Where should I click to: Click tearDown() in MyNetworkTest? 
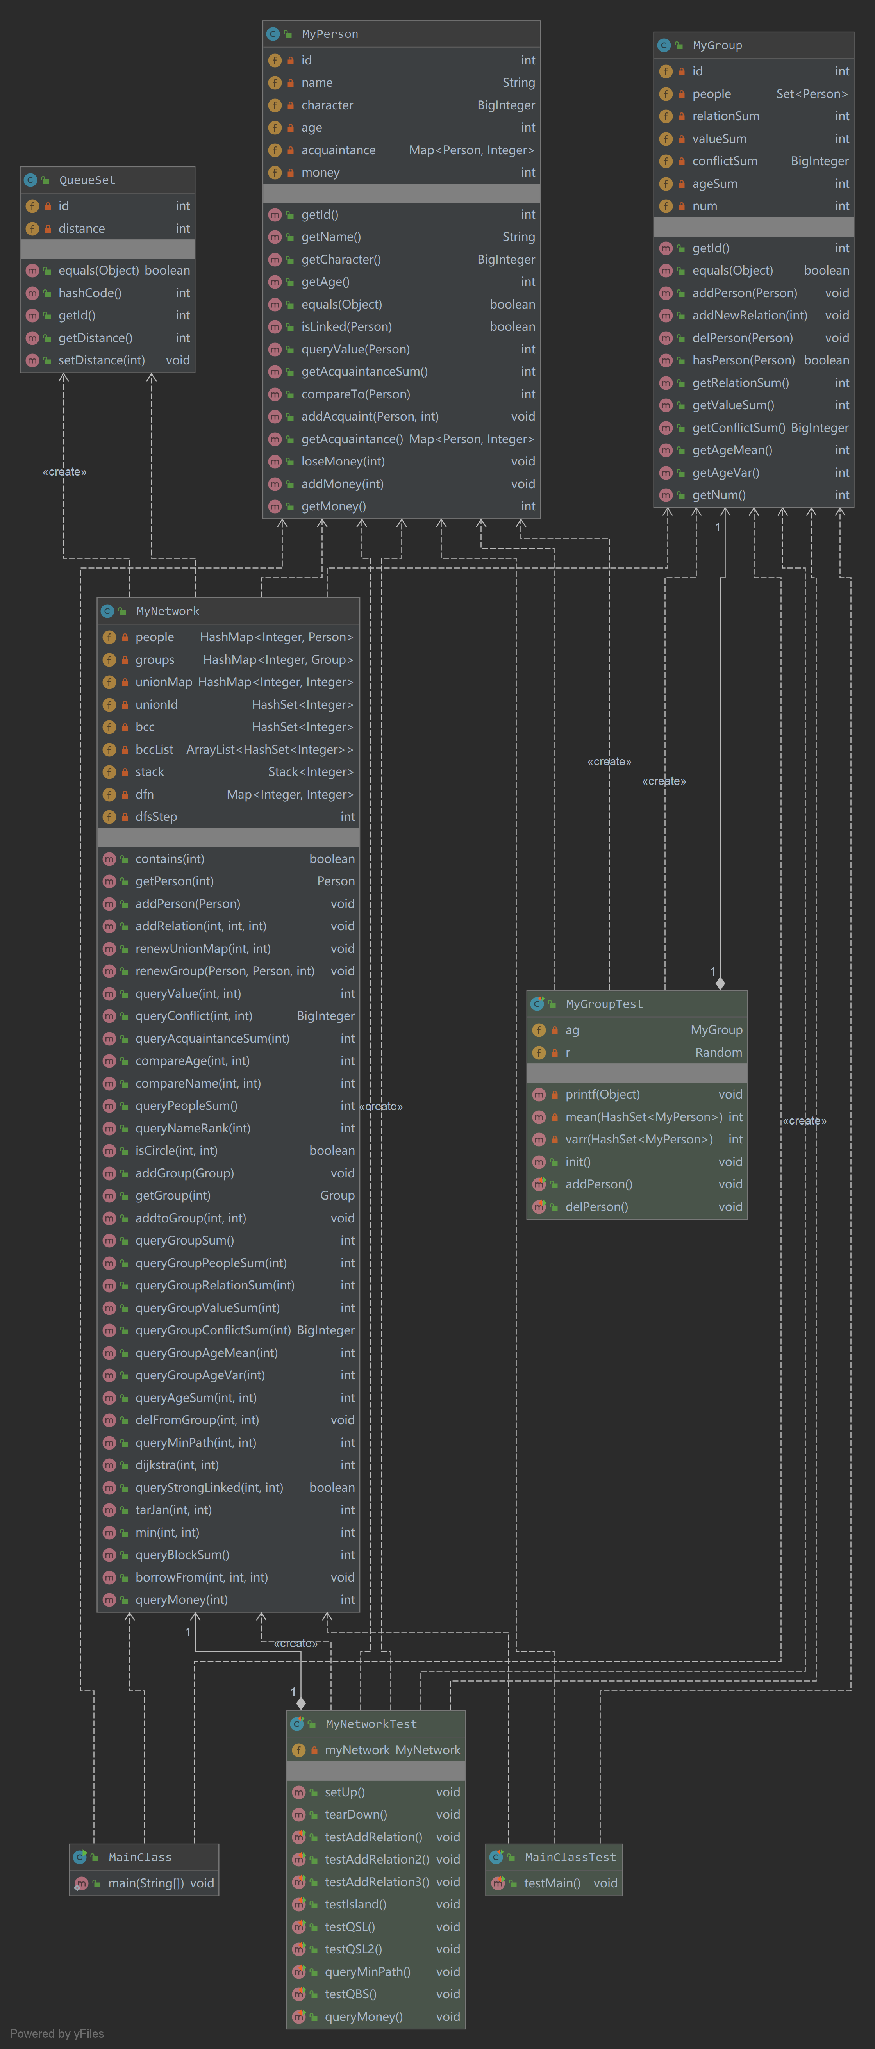(x=376, y=1814)
